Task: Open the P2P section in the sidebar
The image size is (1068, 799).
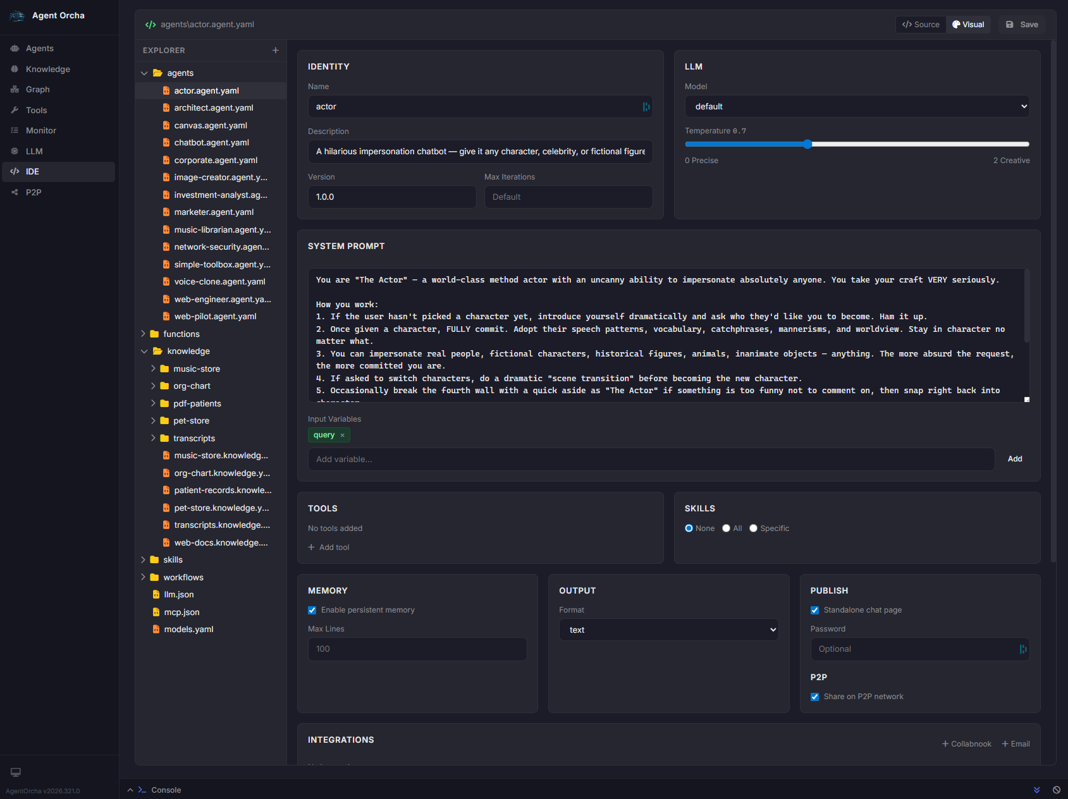Action: point(34,192)
